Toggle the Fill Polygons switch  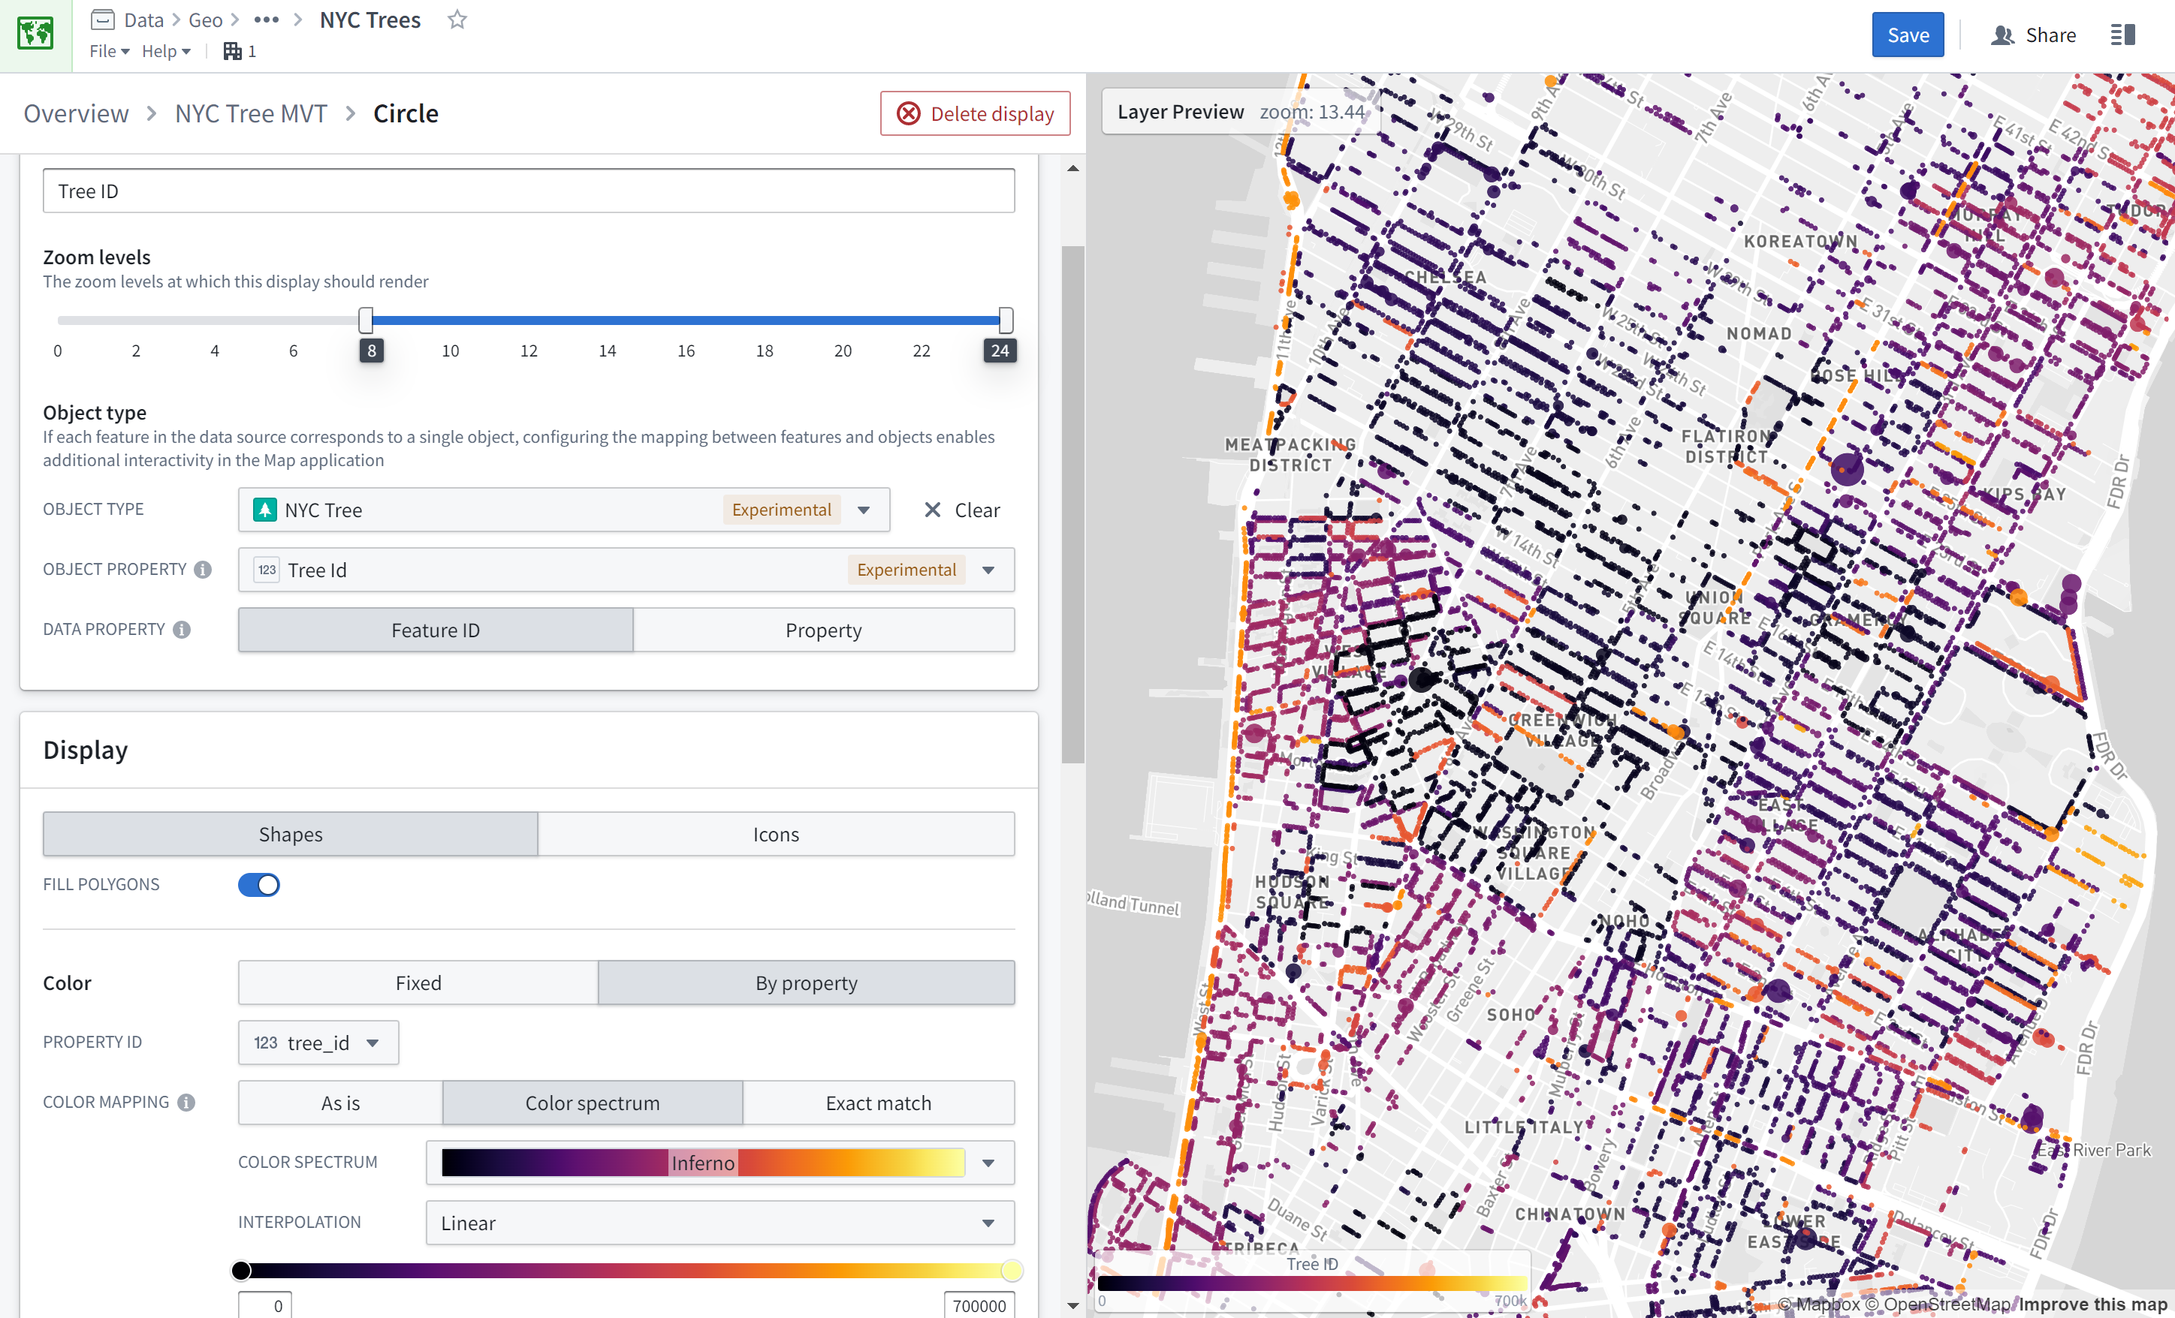point(258,885)
